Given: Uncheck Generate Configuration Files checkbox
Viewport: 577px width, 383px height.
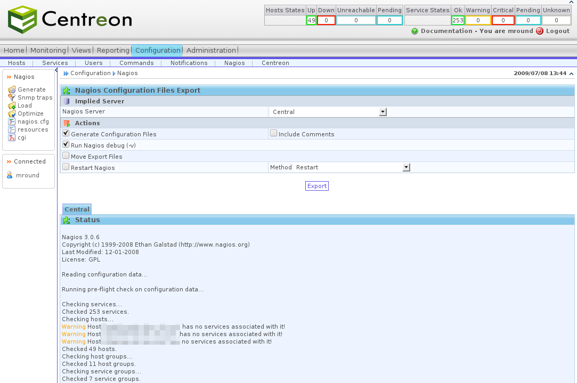Looking at the screenshot, I should coord(66,133).
